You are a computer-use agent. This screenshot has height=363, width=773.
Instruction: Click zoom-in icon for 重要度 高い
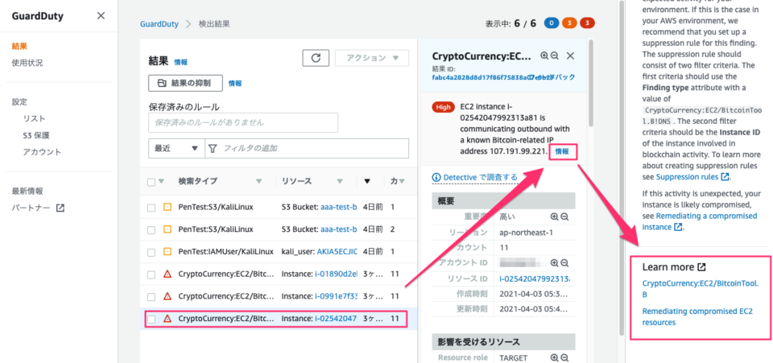click(x=555, y=217)
